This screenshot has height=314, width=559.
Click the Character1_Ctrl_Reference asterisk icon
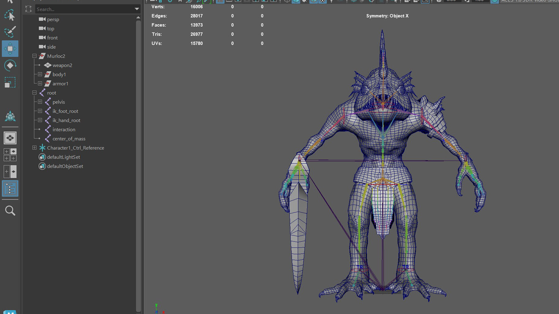42,148
